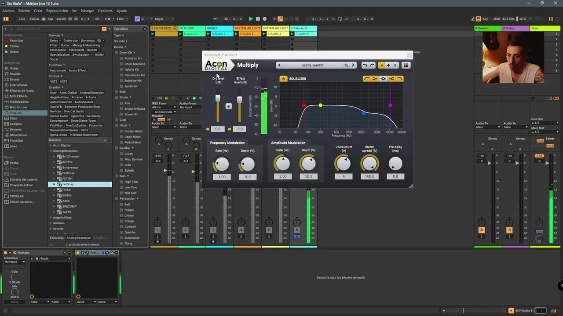Redo in the Multiply plugin
The height and width of the screenshot is (316, 563).
(372, 65)
